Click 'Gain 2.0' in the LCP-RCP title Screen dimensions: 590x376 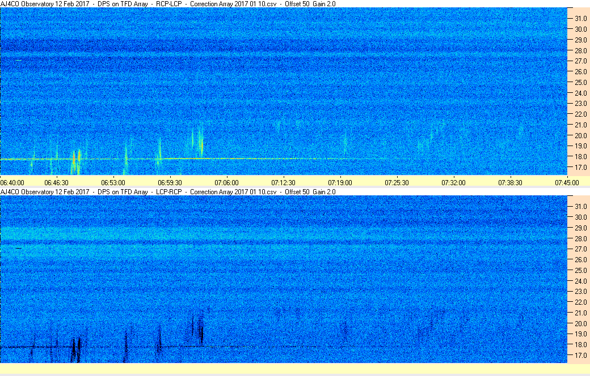click(x=324, y=192)
